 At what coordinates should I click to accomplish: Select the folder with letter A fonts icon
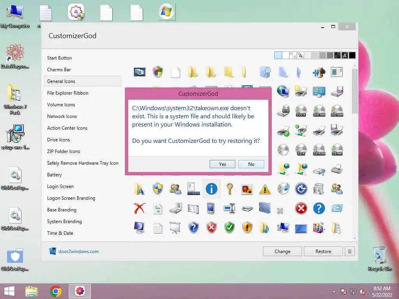click(139, 189)
